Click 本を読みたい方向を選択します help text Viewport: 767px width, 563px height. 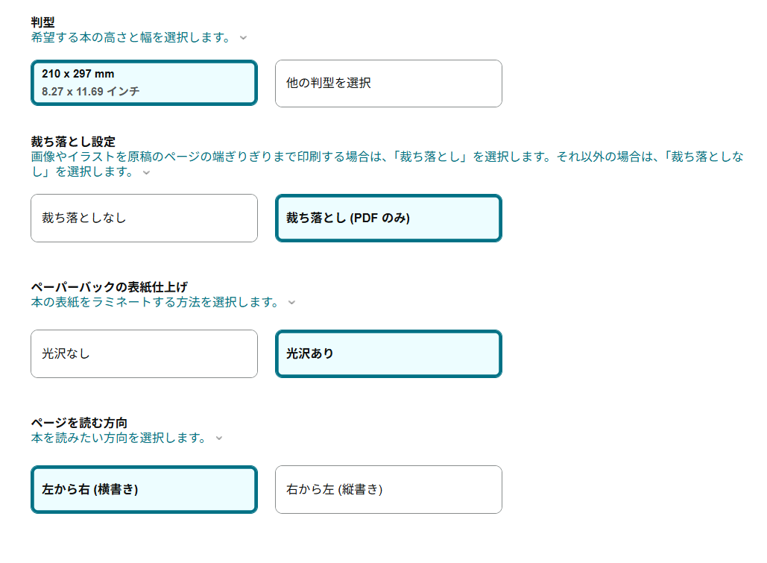pyautogui.click(x=119, y=438)
